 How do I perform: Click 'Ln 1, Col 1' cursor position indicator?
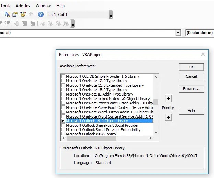[x=58, y=15]
